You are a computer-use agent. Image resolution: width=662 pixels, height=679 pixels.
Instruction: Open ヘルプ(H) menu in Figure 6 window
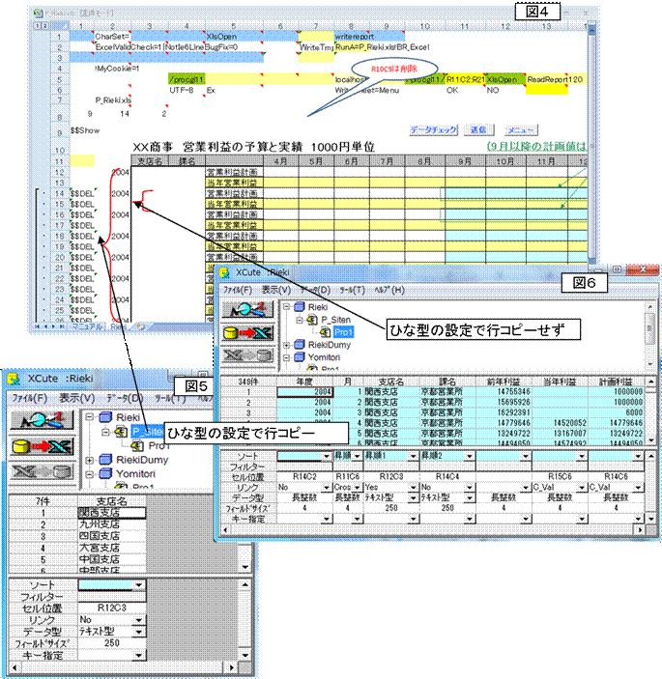click(389, 290)
